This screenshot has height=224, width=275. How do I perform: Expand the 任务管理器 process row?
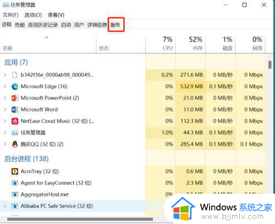pos(5,133)
